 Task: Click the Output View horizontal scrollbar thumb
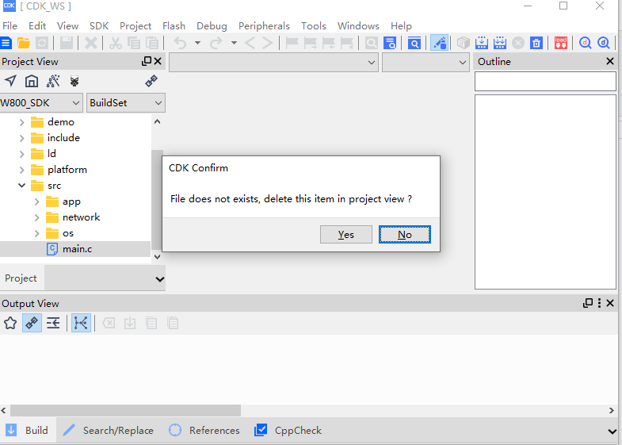pos(125,410)
